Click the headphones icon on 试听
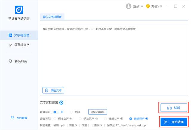191x130 pixels. pyautogui.click(x=169, y=108)
